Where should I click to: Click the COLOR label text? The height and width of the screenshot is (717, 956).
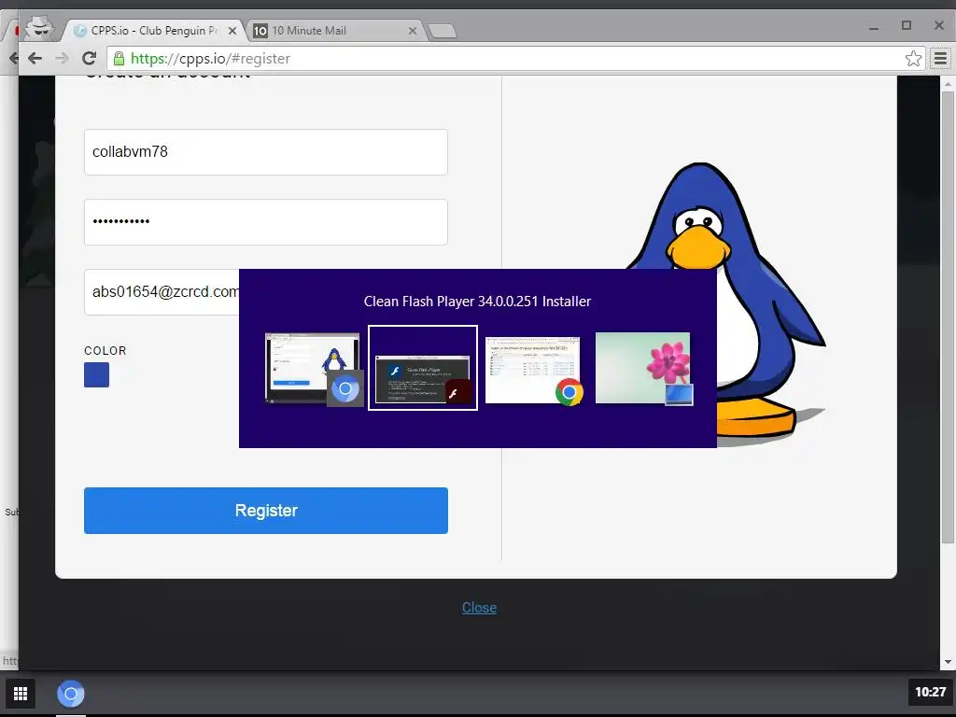click(x=105, y=351)
